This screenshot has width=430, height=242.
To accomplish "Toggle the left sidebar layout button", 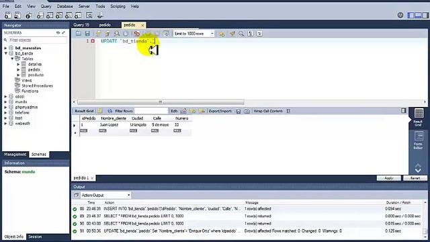I will [411, 15].
